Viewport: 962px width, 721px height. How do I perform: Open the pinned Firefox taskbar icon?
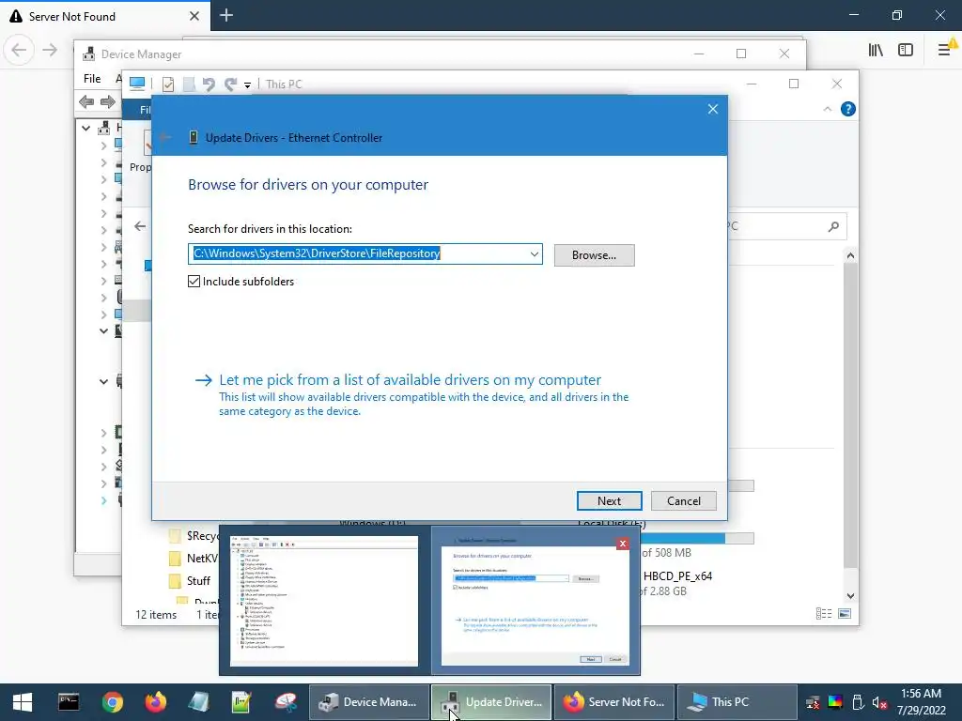click(x=155, y=702)
